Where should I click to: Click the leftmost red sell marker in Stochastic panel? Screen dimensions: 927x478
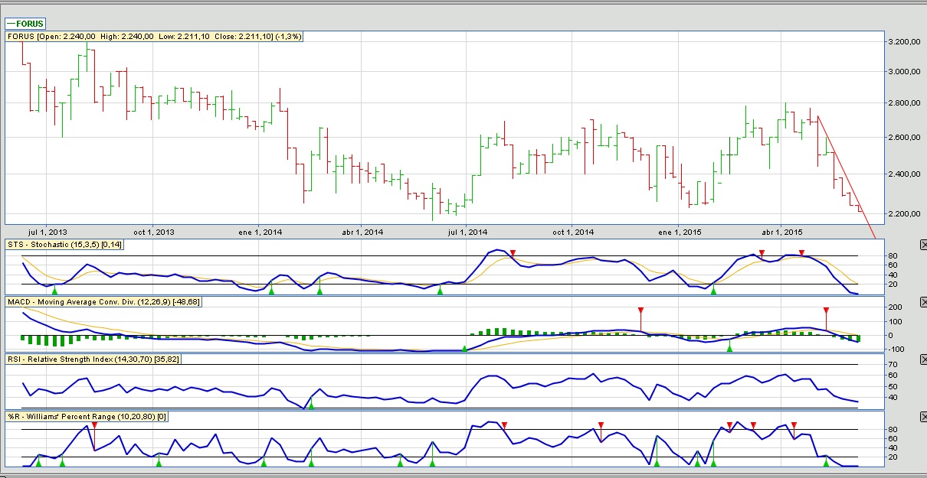pyautogui.click(x=513, y=253)
